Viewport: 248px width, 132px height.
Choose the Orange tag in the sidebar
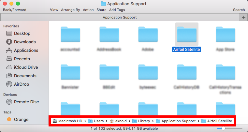click(18, 119)
